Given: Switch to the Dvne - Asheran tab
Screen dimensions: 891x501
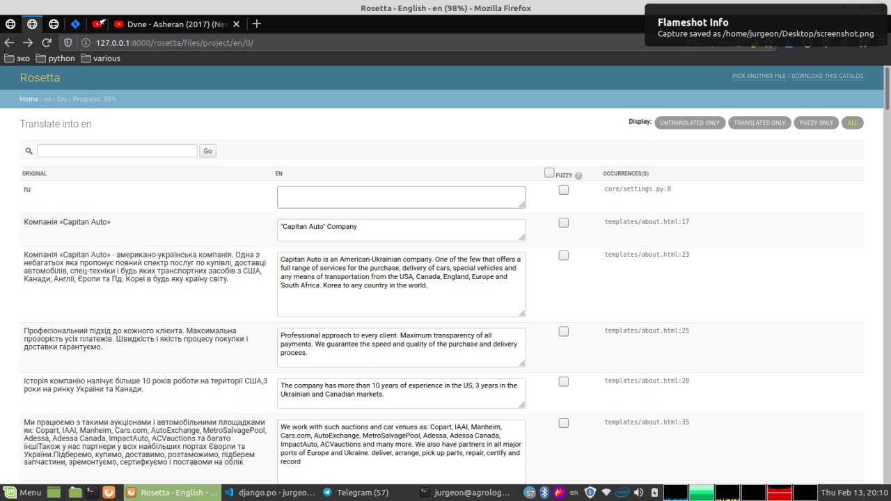Looking at the screenshot, I should coord(173,24).
